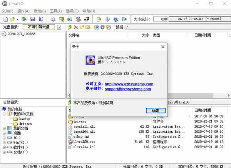Select backup folder in local tree
Image resolution: width=231 pixels, height=168 pixels.
tap(25, 119)
